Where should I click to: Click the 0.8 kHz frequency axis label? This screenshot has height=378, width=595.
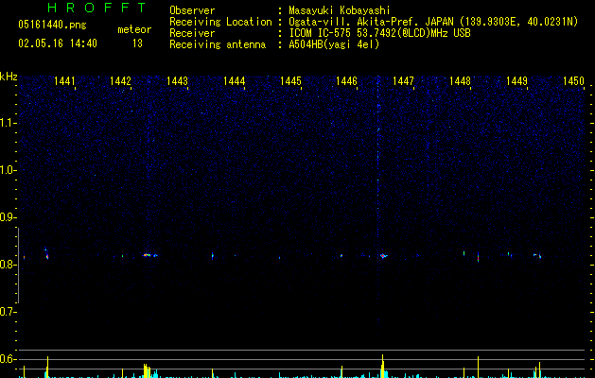pyautogui.click(x=8, y=265)
